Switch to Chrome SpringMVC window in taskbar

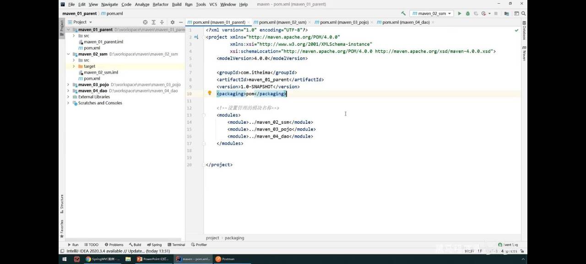pos(103,259)
